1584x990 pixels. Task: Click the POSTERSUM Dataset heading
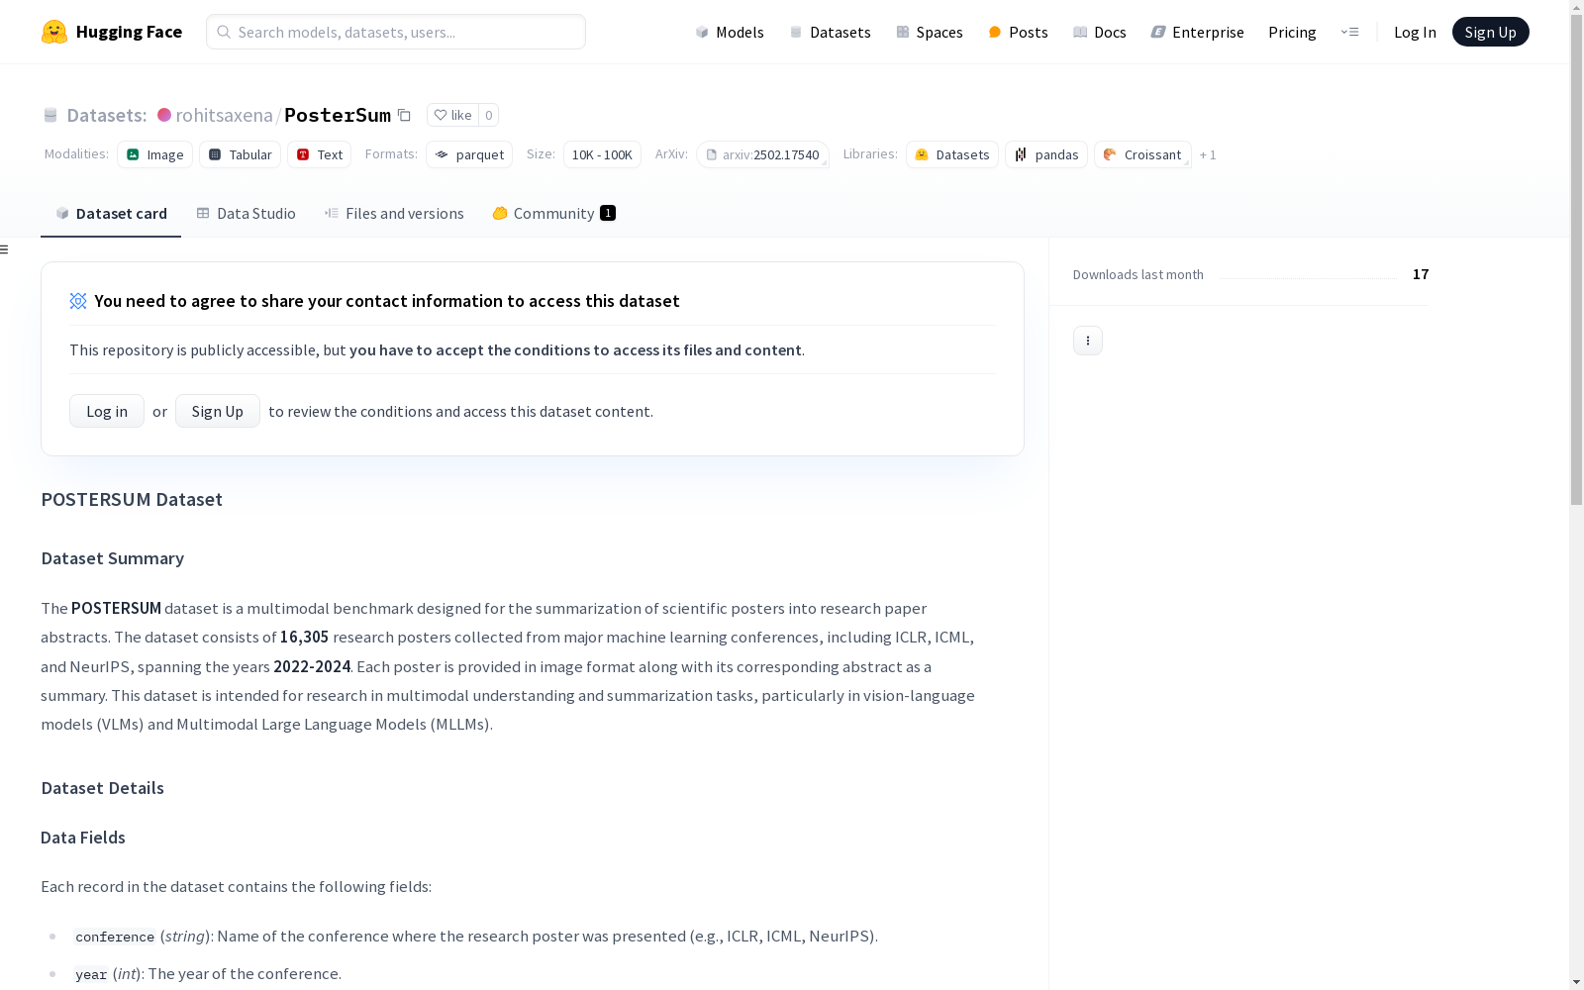pyautogui.click(x=132, y=499)
